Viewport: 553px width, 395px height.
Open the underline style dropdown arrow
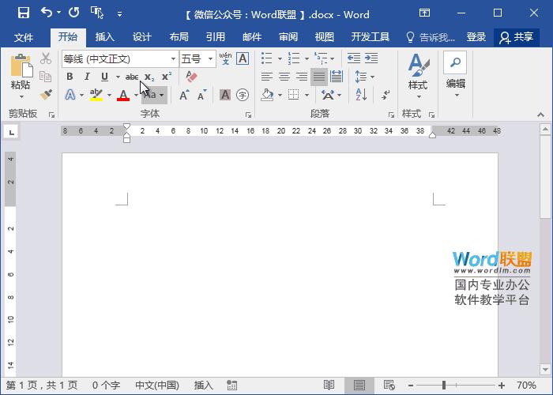point(118,77)
